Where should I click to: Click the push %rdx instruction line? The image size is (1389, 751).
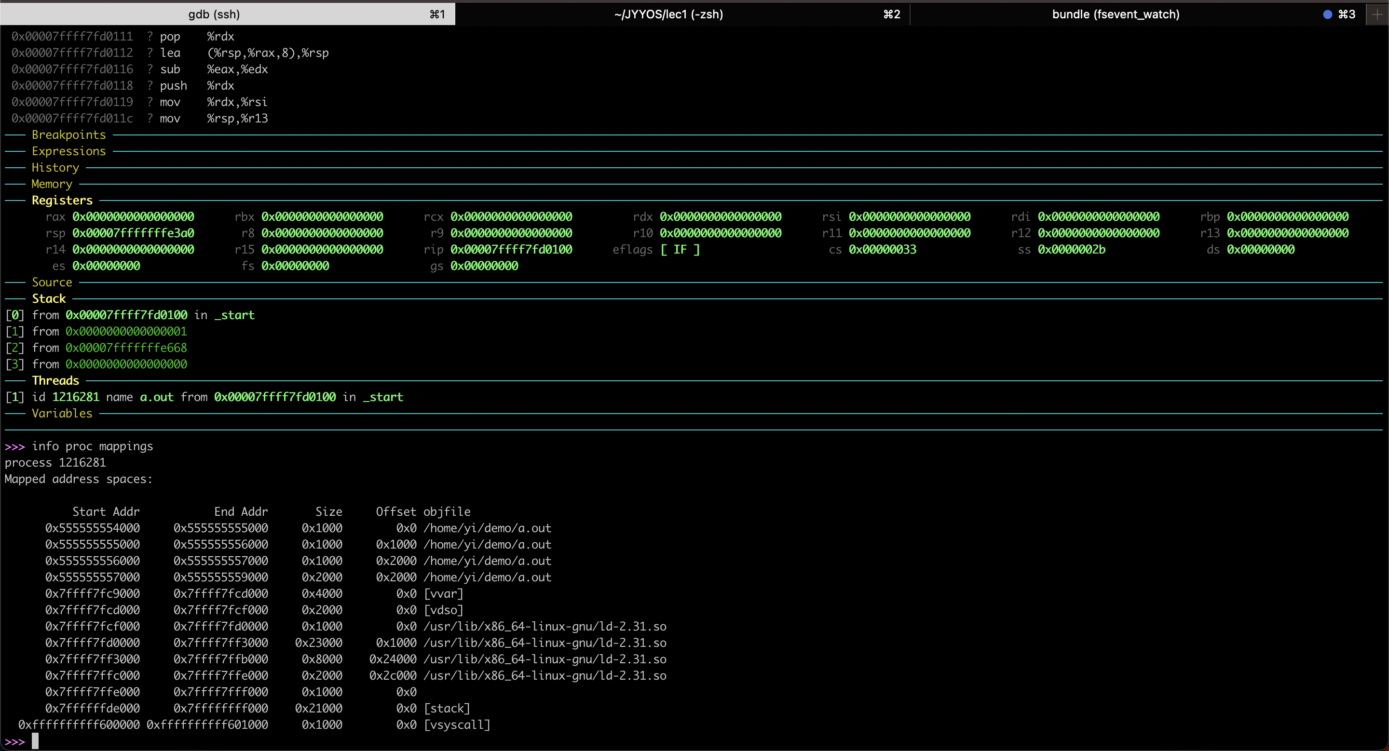click(123, 86)
